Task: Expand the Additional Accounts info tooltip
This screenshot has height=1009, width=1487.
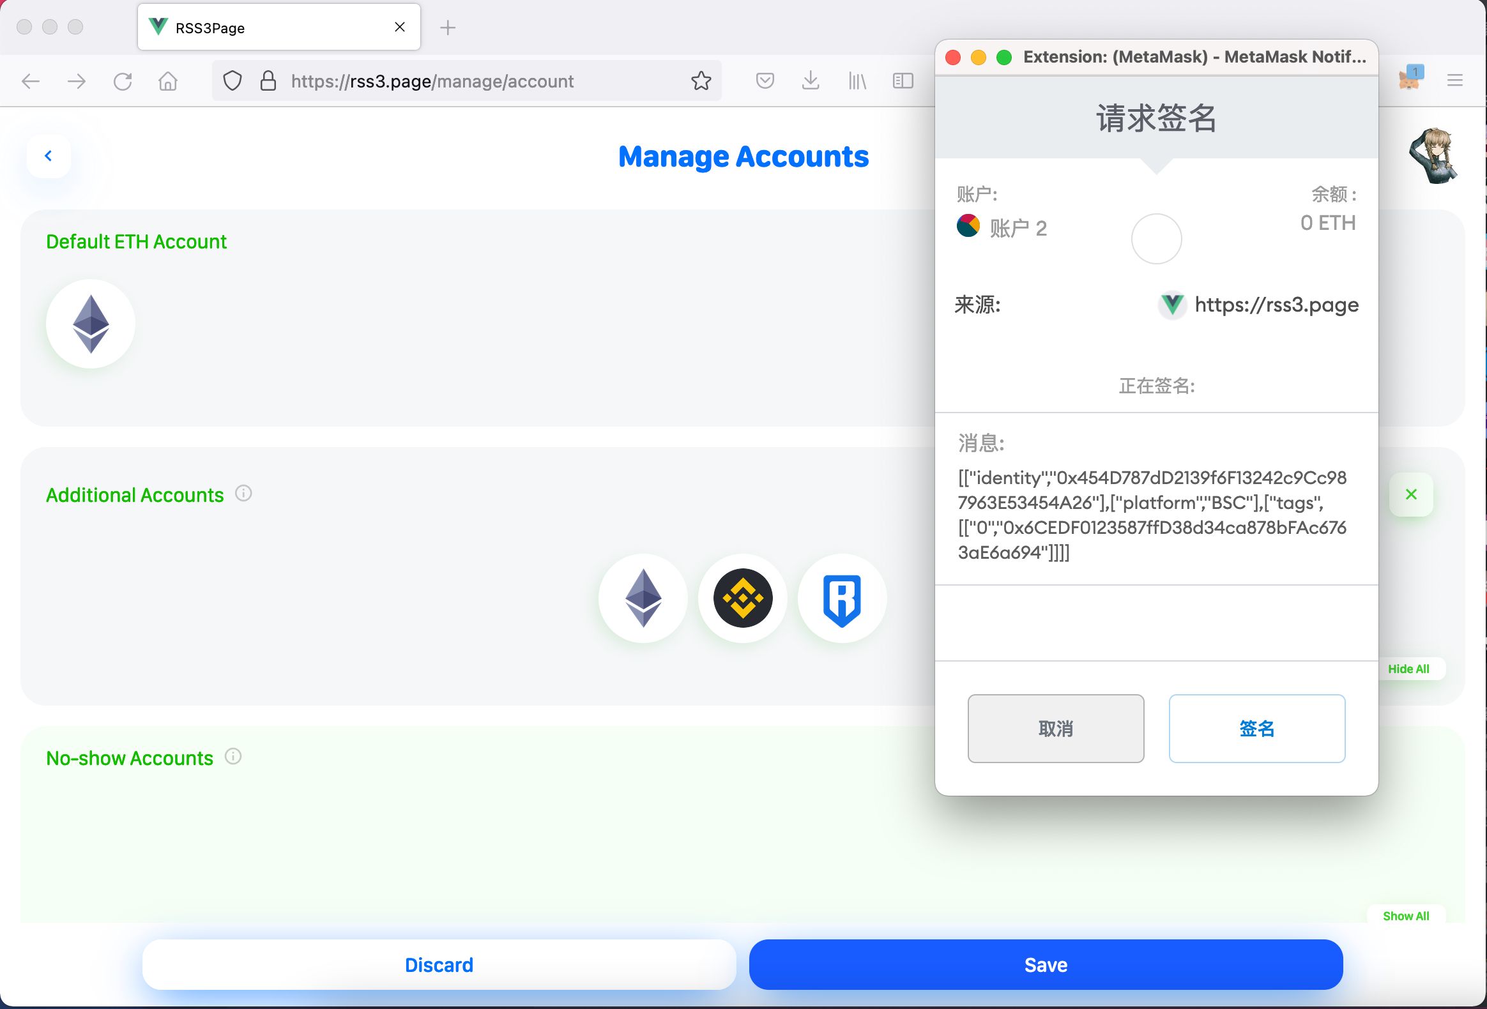Action: point(242,493)
